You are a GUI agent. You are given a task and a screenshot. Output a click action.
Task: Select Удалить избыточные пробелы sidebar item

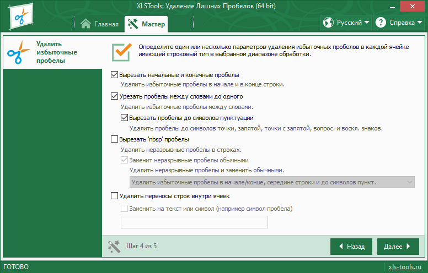pos(52,52)
